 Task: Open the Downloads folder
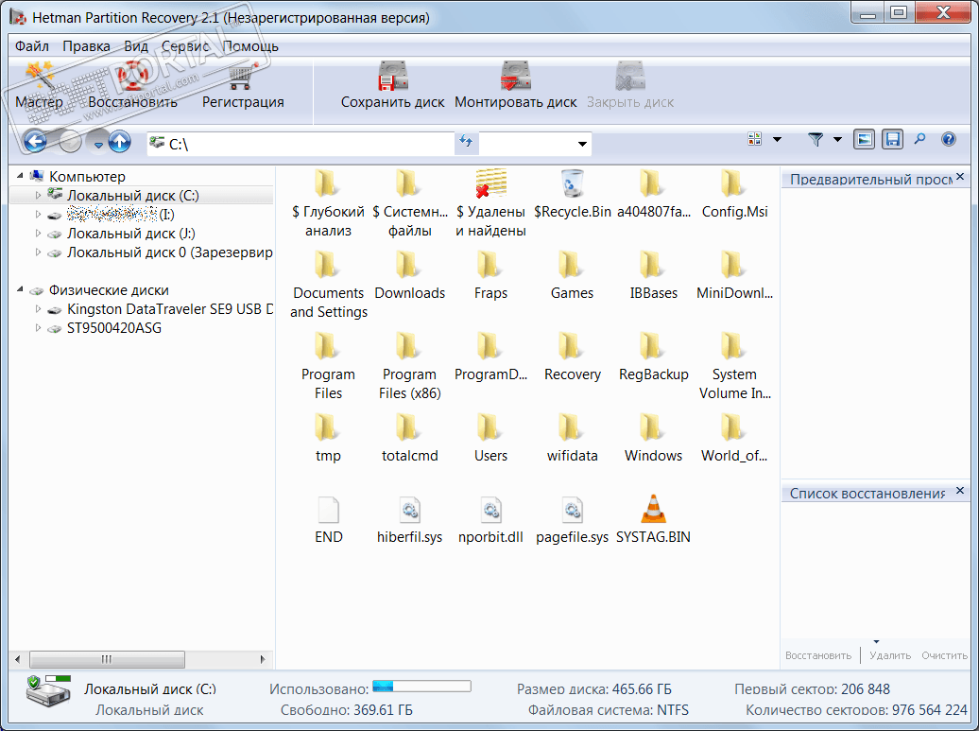click(x=409, y=275)
